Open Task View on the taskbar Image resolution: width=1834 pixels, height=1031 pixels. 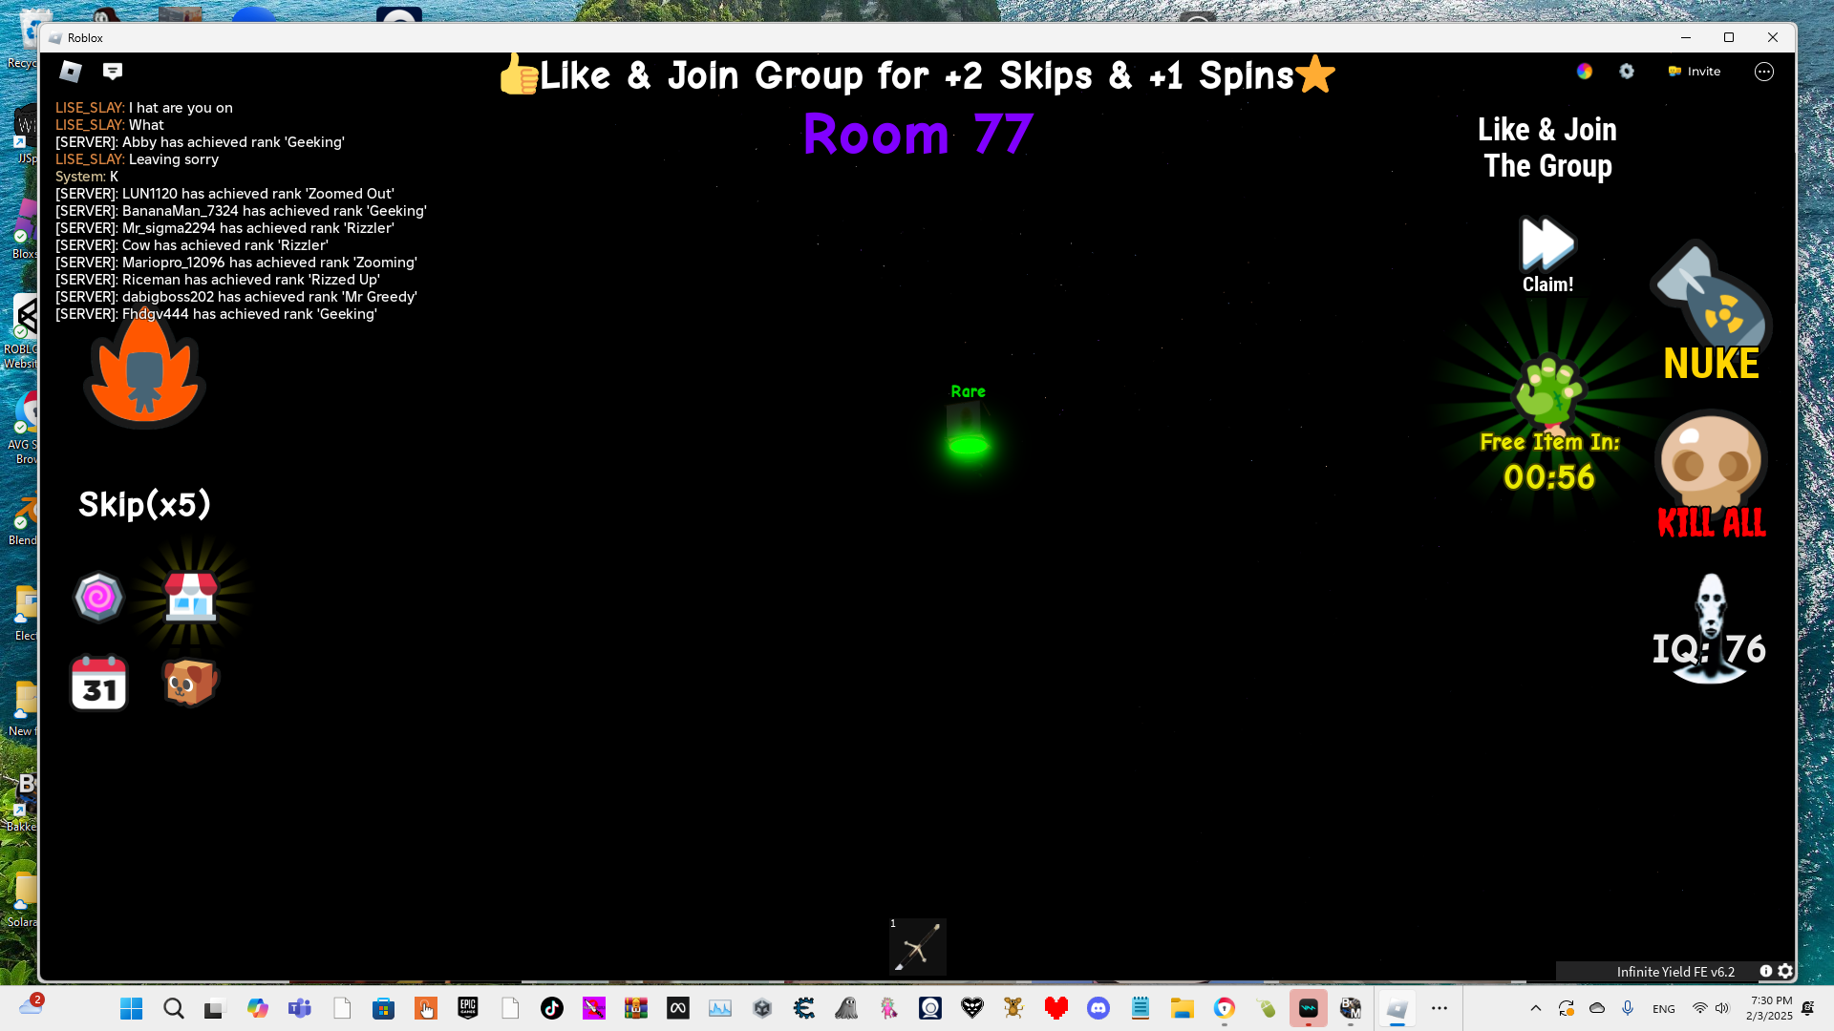(215, 1008)
